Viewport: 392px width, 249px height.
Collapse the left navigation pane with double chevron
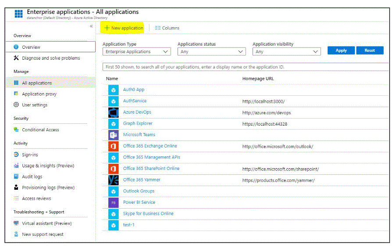(91, 26)
